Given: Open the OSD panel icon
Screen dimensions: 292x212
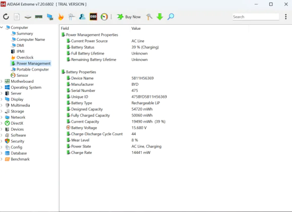Looking at the screenshot, I should 93,17.
